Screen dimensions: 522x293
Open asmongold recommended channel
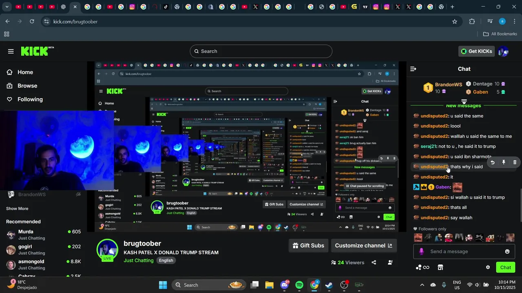pyautogui.click(x=43, y=265)
